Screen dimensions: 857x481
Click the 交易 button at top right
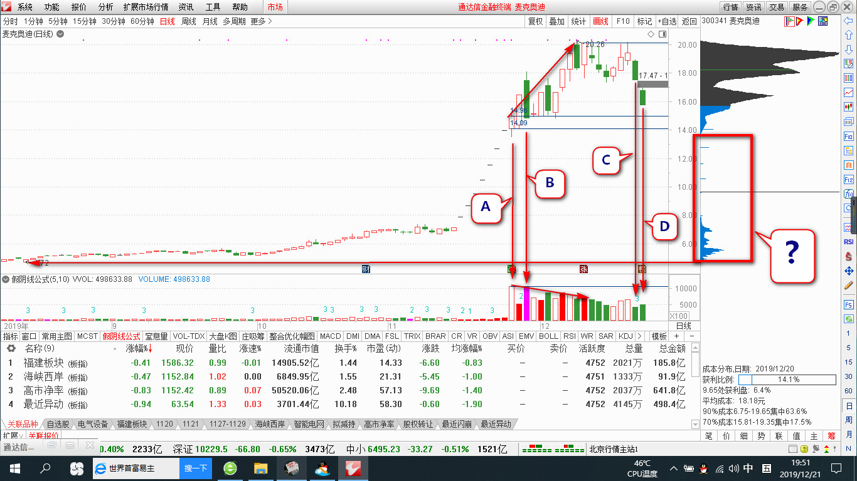(777, 7)
